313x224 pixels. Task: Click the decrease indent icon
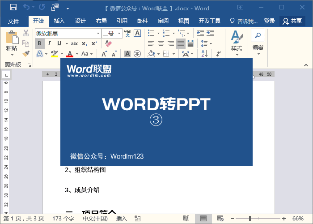click(x=200, y=33)
